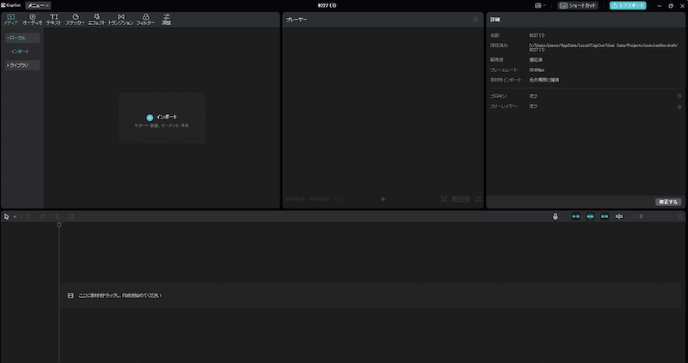Screen dimensions: 688x363
Task: Collapse the ローカル section in sidebar
Action: click(22, 38)
